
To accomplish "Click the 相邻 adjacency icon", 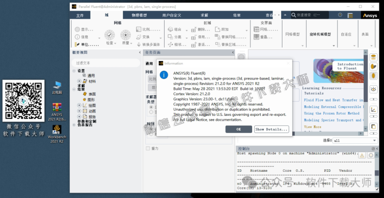I will [x=171, y=45].
